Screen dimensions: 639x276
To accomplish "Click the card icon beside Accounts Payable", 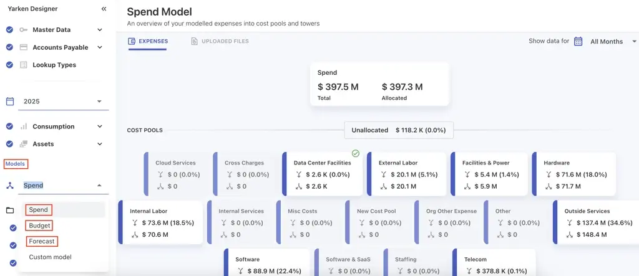I will tap(23, 47).
